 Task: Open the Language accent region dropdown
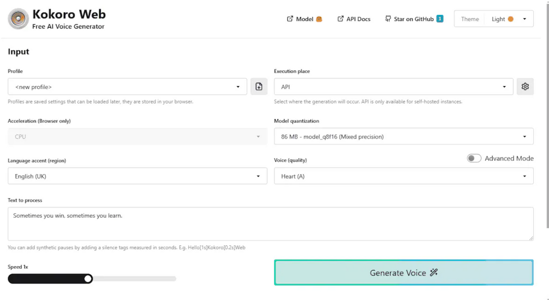(x=137, y=176)
